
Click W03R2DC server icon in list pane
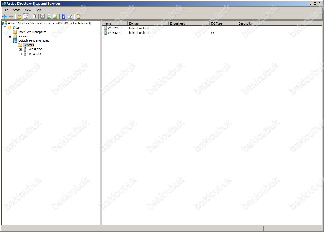pyautogui.click(x=105, y=28)
